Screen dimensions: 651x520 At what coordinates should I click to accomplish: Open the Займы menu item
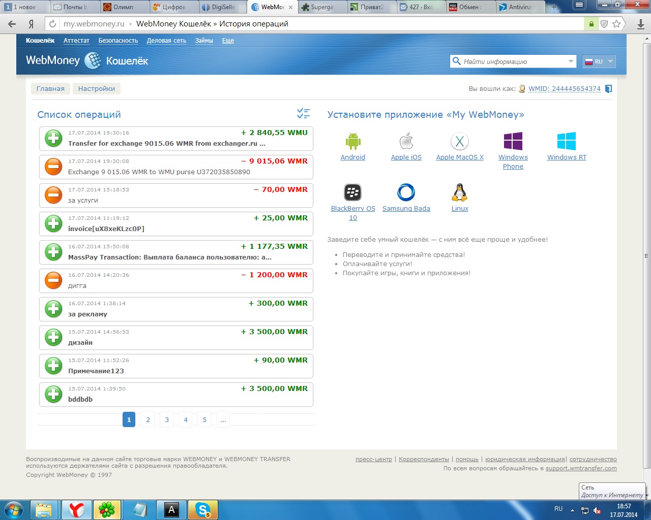point(204,41)
